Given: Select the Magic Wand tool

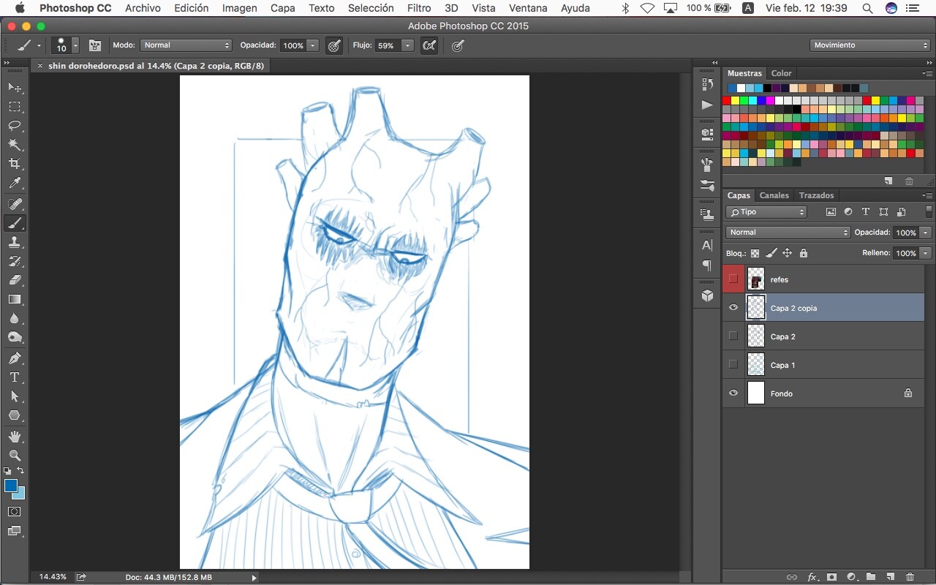Looking at the screenshot, I should (15, 145).
